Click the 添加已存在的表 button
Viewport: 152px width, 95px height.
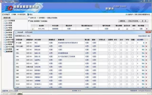[133, 21]
